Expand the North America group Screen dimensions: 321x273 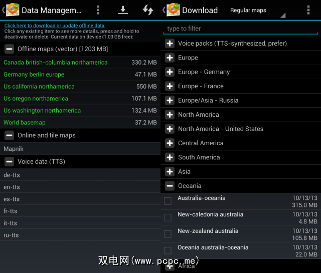coord(170,115)
